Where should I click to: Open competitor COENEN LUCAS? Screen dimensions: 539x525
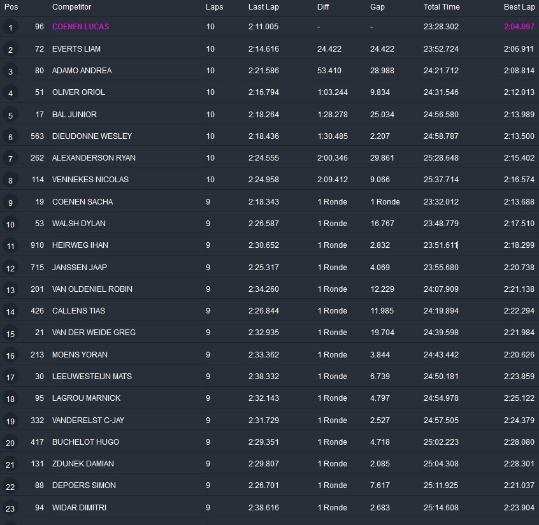click(80, 27)
